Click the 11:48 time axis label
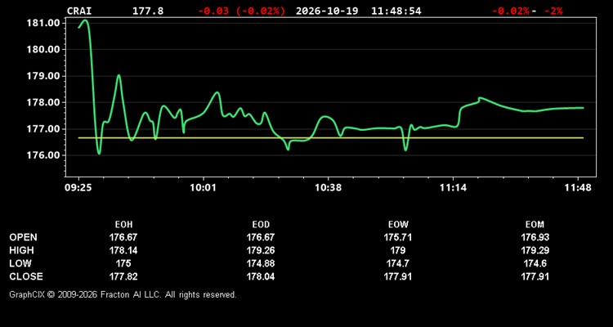This screenshot has width=613, height=327. click(x=578, y=188)
